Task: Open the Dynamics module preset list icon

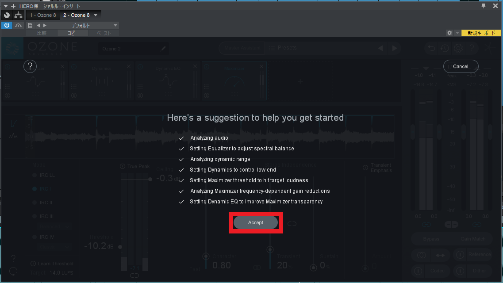Action: click(x=74, y=87)
